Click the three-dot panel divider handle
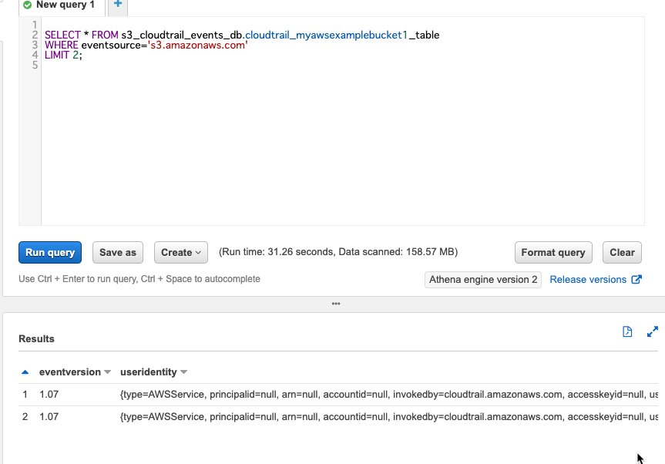The image size is (665, 464). coord(336,304)
